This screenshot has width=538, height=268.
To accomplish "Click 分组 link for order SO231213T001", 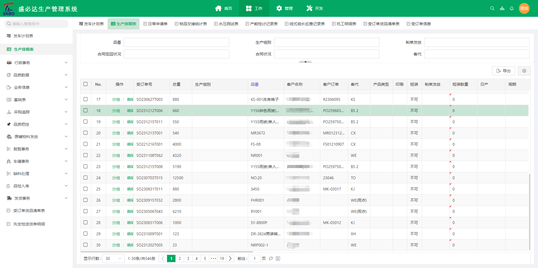I will click(x=116, y=133).
